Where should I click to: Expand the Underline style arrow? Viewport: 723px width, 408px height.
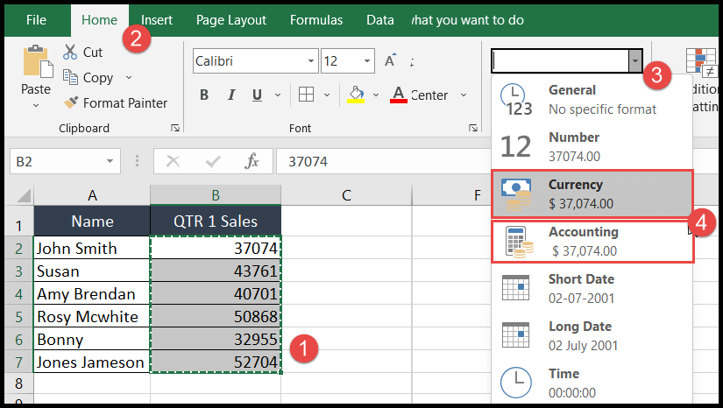pyautogui.click(x=278, y=95)
